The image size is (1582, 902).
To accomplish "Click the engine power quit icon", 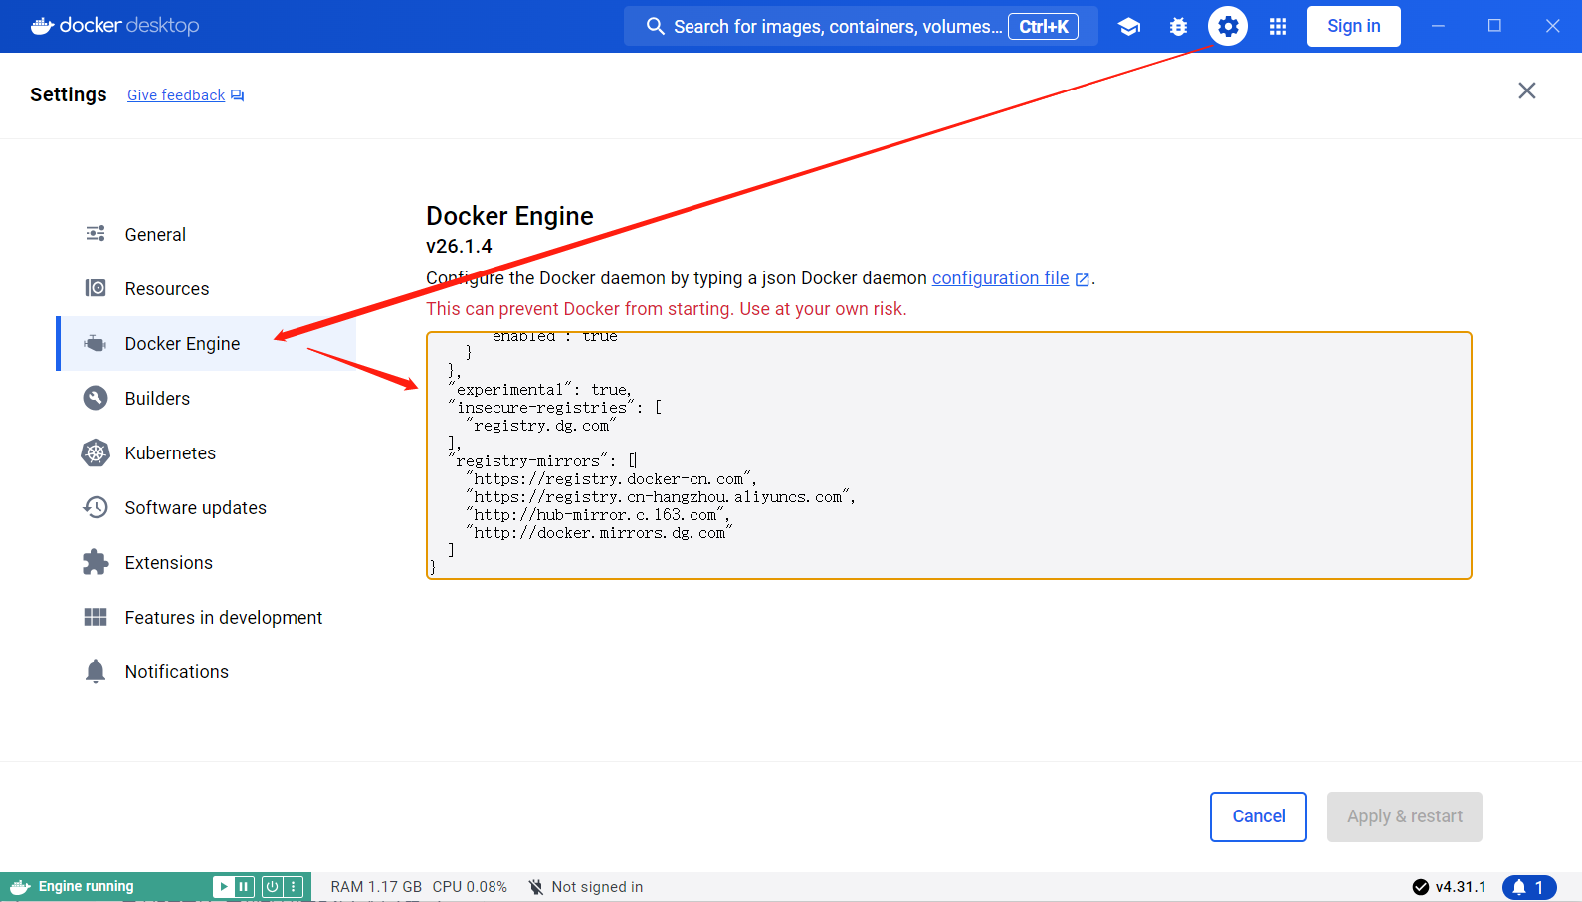I will pyautogui.click(x=272, y=886).
